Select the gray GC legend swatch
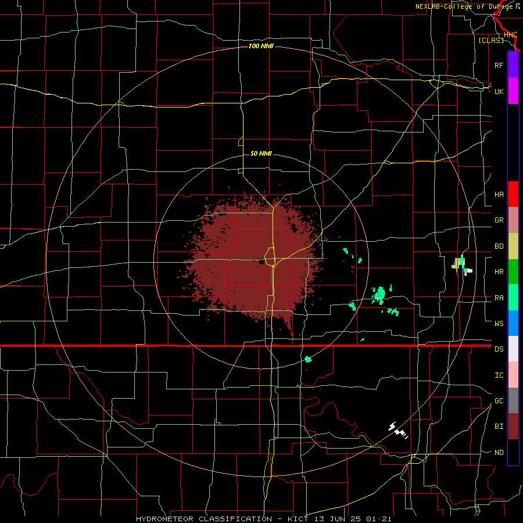The height and width of the screenshot is (523, 523). 513,400
